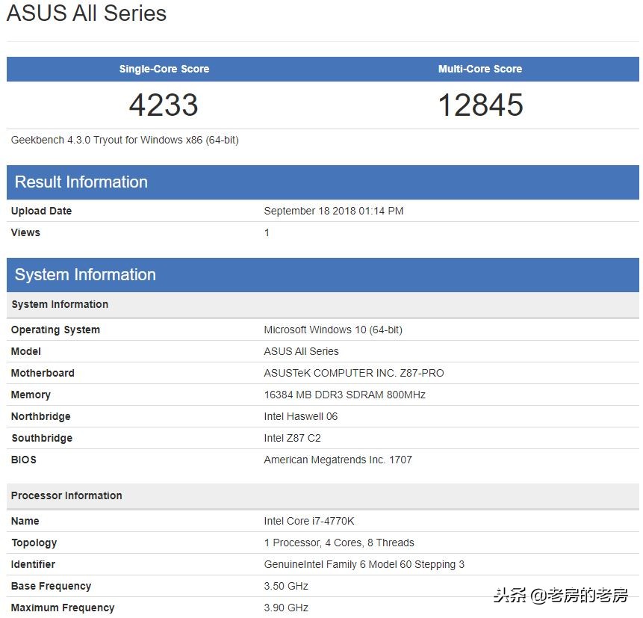The width and height of the screenshot is (643, 618).
Task: Select the Single-Core Score header
Action: click(x=164, y=69)
